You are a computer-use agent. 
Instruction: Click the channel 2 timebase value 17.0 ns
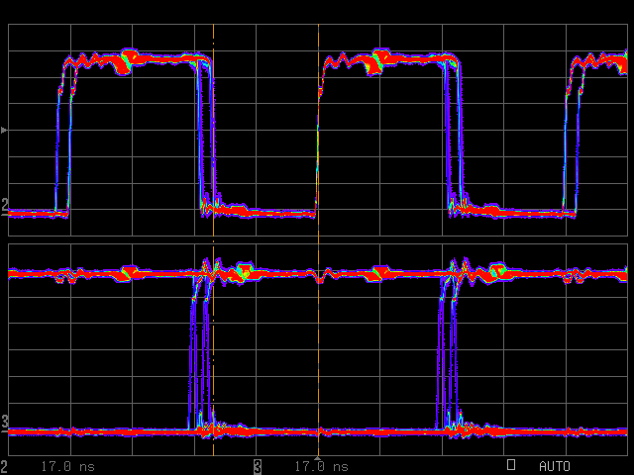(68, 467)
